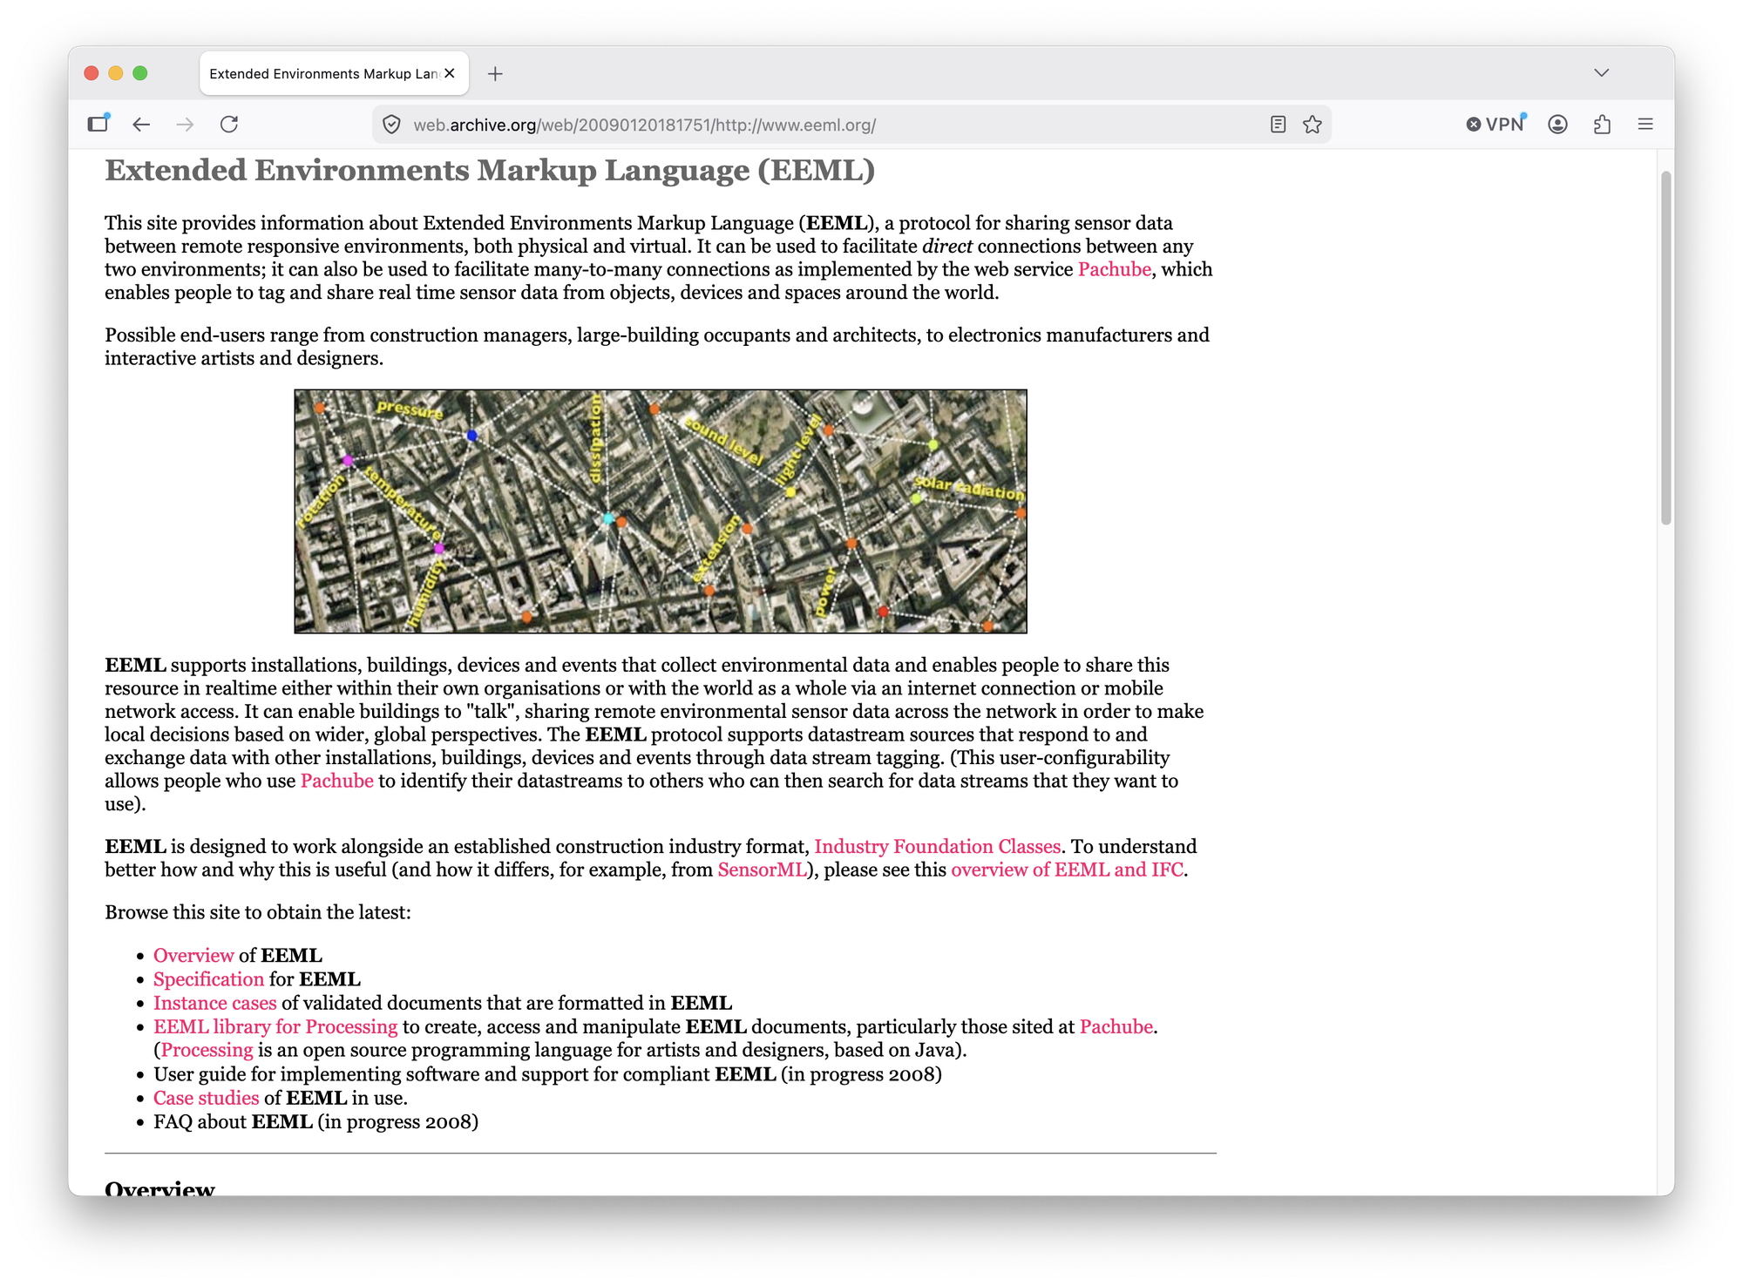Click the Overview link in the list

click(193, 956)
